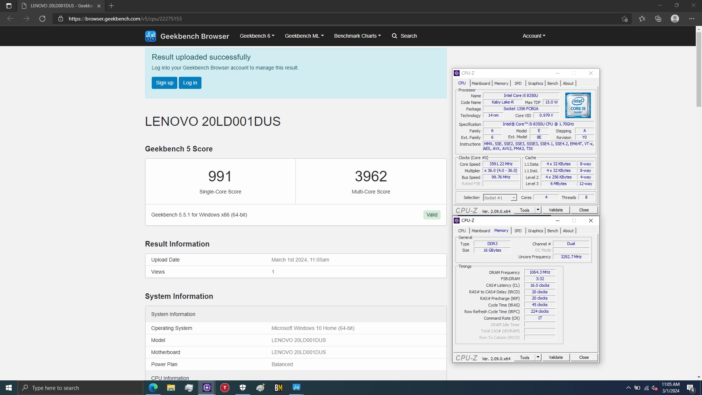Click the red T taskbar icon
702x395 pixels.
coord(225,388)
